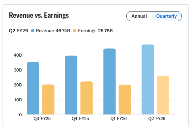Image resolution: width=193 pixels, height=130 pixels.
Task: Click the 40B y-axis label
Action: pyautogui.click(x=18, y=55)
